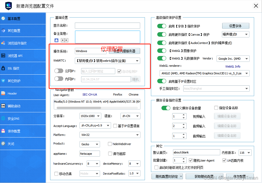Open the 浏览插件指纹 section

click(x=23, y=43)
